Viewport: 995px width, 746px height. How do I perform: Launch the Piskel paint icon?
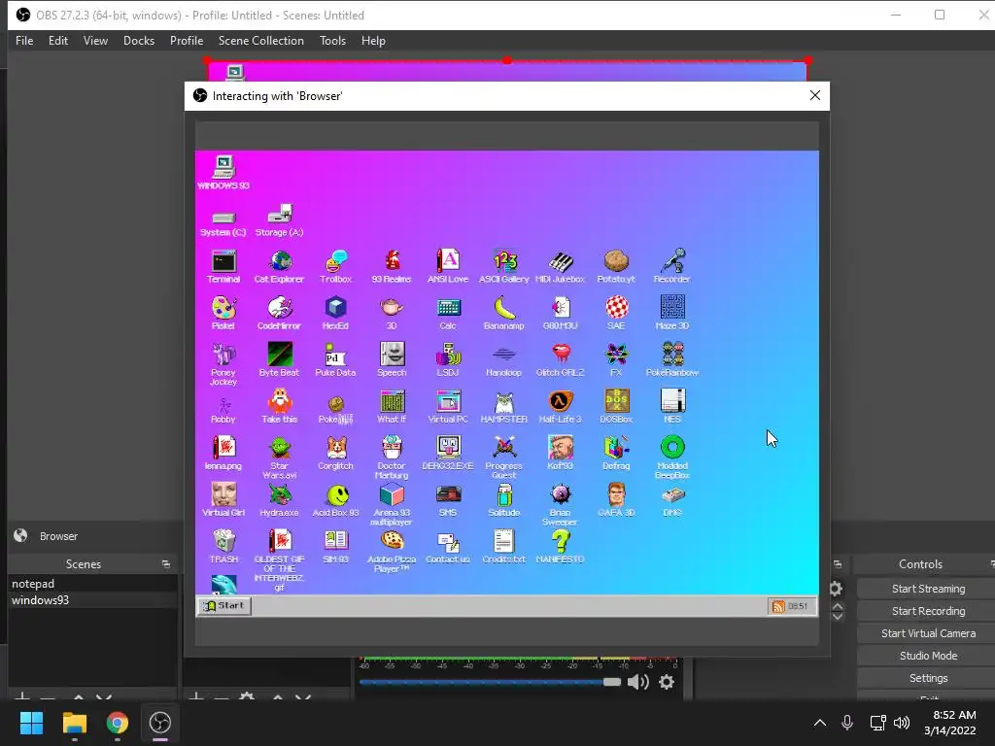(x=223, y=313)
